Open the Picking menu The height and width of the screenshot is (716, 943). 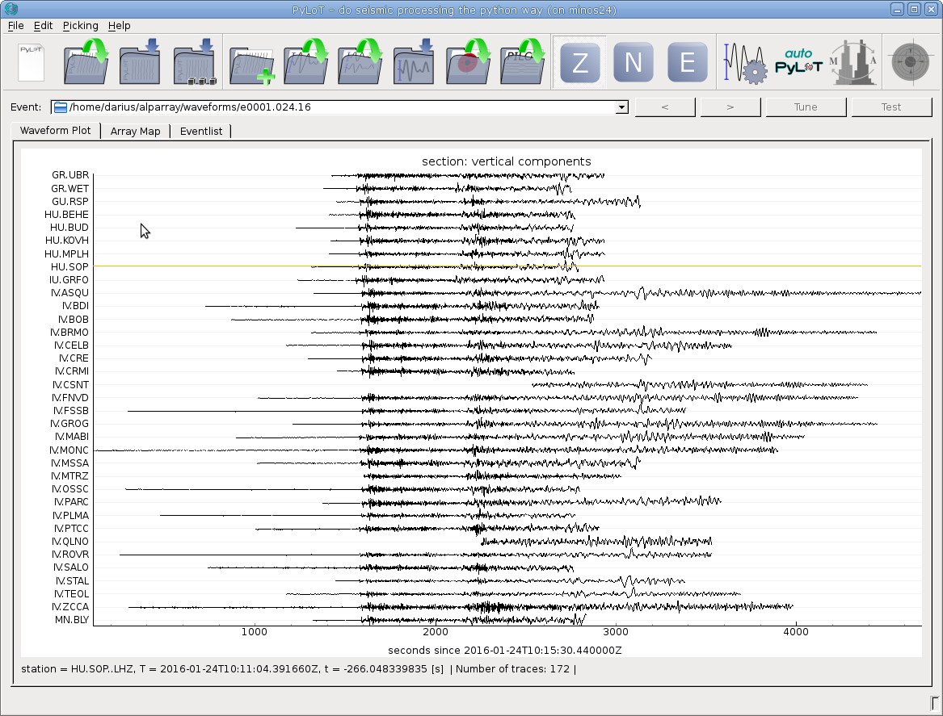(x=80, y=26)
